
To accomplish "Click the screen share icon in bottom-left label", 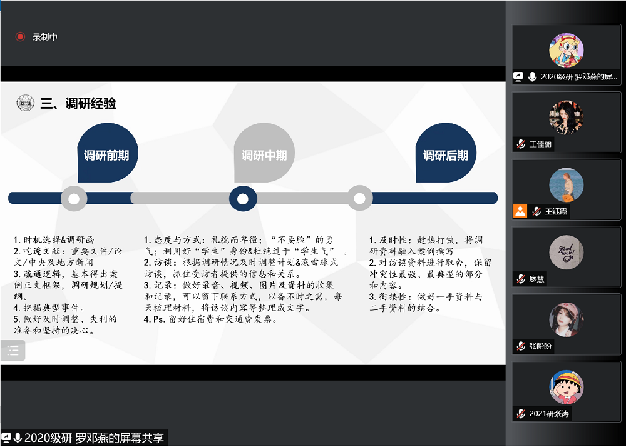I will [x=6, y=438].
